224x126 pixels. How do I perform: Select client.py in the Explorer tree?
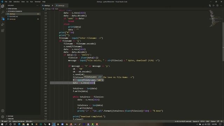23,14
